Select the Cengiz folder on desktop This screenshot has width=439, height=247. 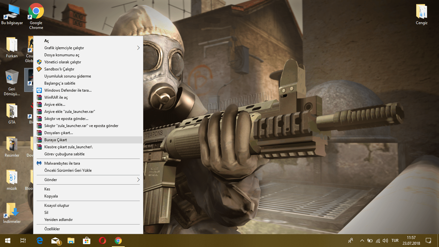click(x=422, y=14)
